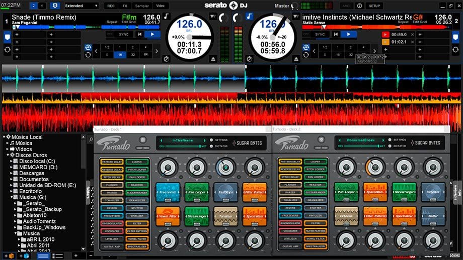Image resolution: width=463 pixels, height=260 pixels.
Task: Show next deck 1 auto loop sizes
Action: (x=157, y=51)
